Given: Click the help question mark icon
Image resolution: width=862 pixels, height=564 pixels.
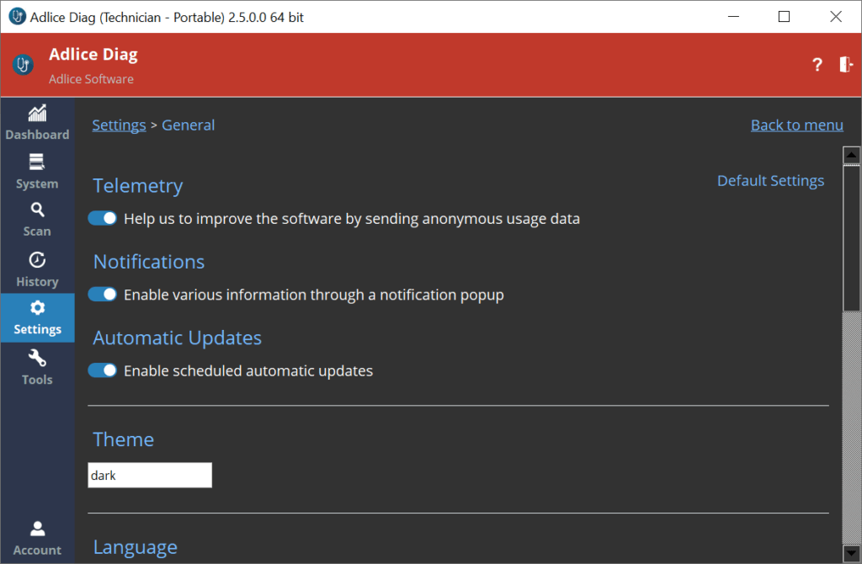Looking at the screenshot, I should (x=817, y=65).
